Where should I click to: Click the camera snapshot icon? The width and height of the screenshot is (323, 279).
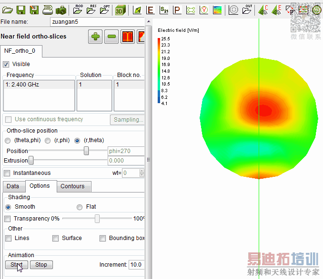pos(61,10)
